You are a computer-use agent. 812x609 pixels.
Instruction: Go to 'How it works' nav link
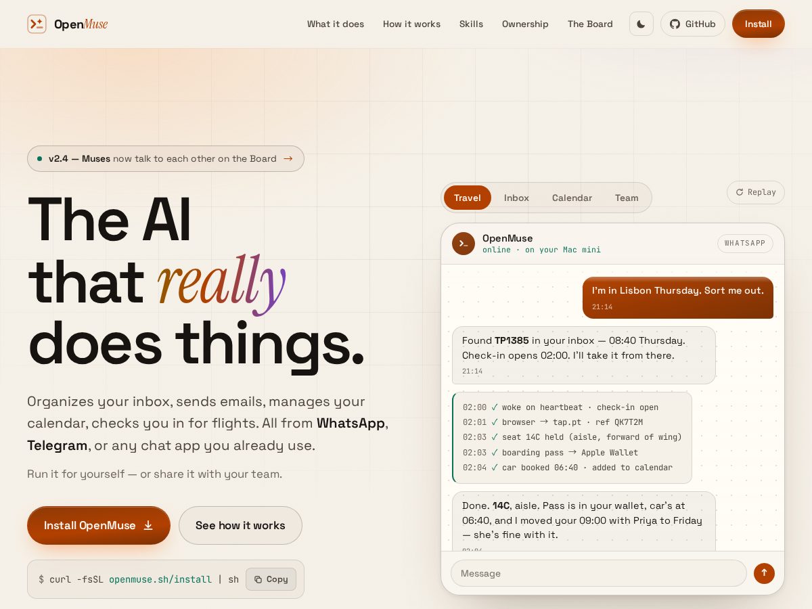(411, 24)
